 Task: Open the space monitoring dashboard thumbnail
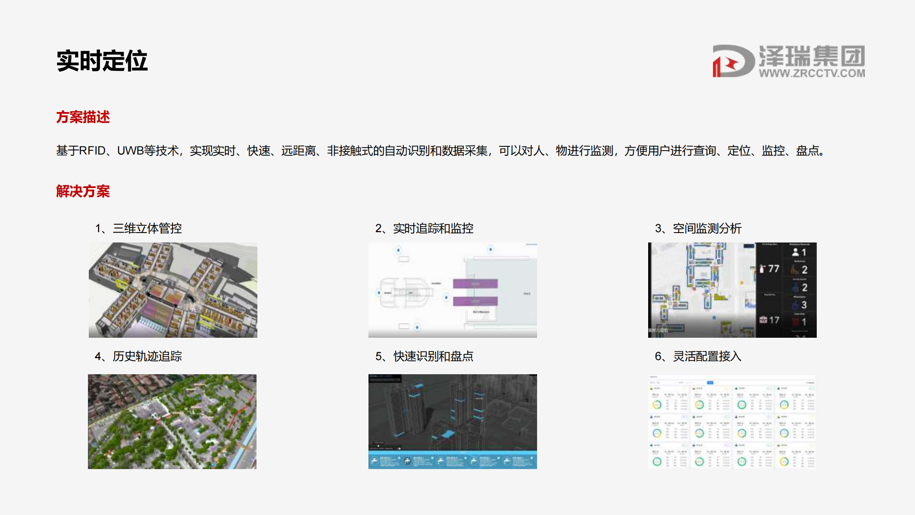point(732,290)
